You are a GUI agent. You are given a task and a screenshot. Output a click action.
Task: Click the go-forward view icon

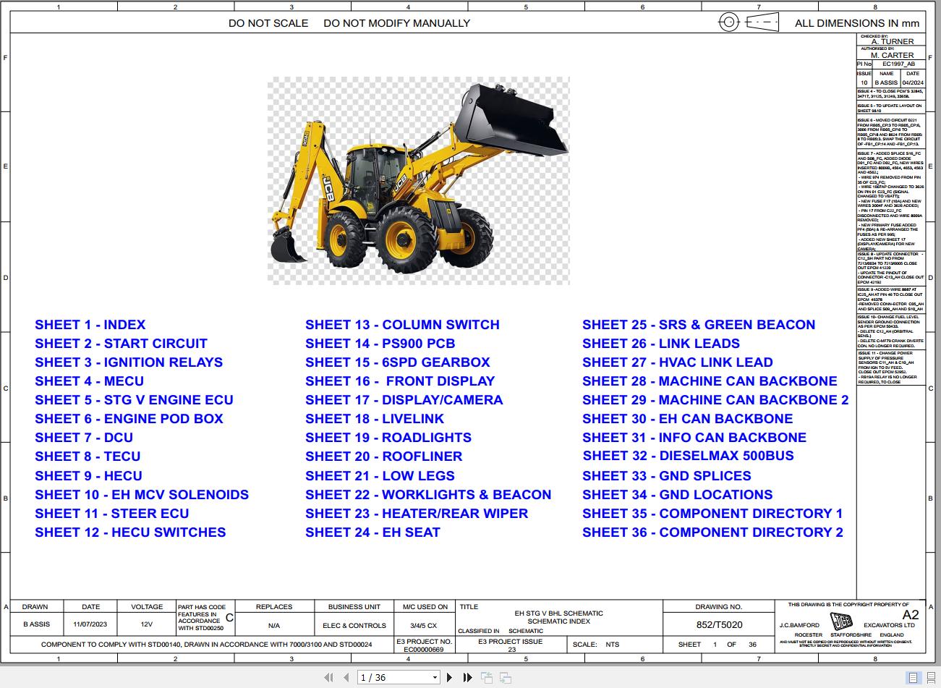tap(505, 677)
